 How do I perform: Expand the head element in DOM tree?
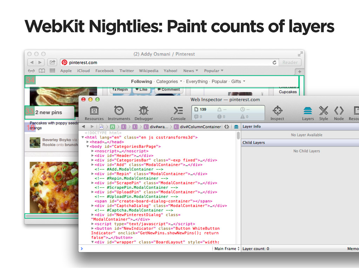(88, 142)
